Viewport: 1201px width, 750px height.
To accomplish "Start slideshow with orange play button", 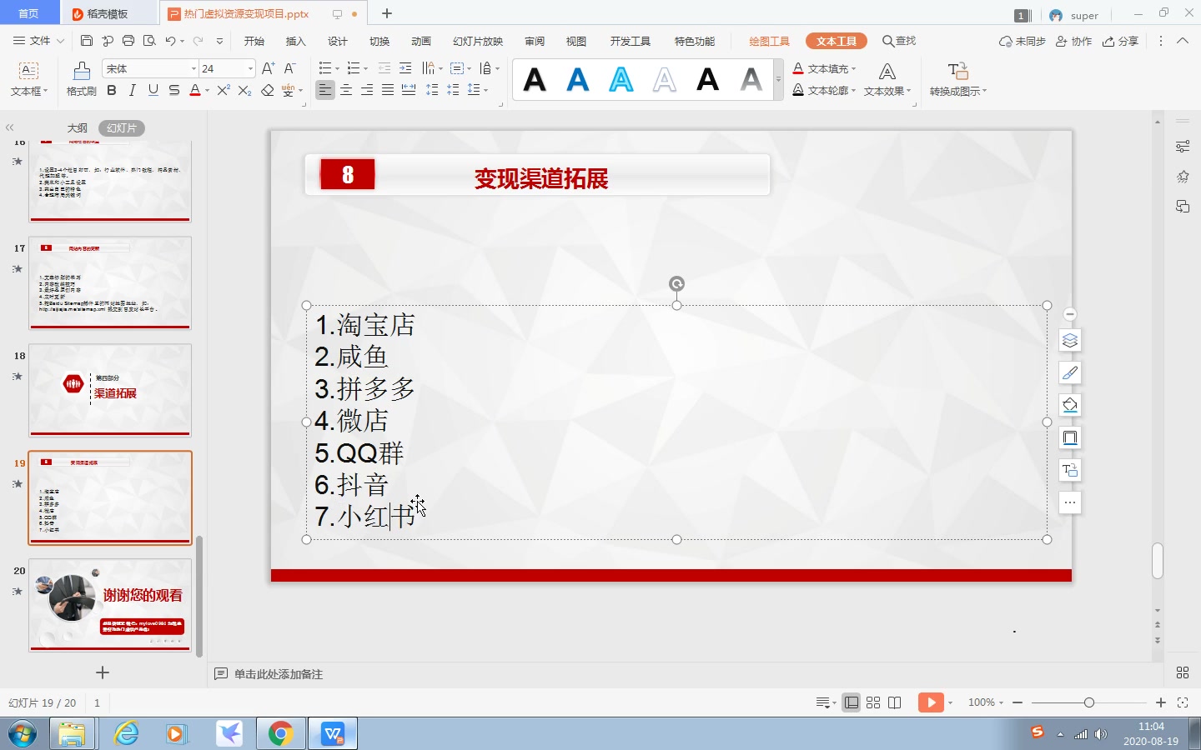I will click(x=931, y=702).
